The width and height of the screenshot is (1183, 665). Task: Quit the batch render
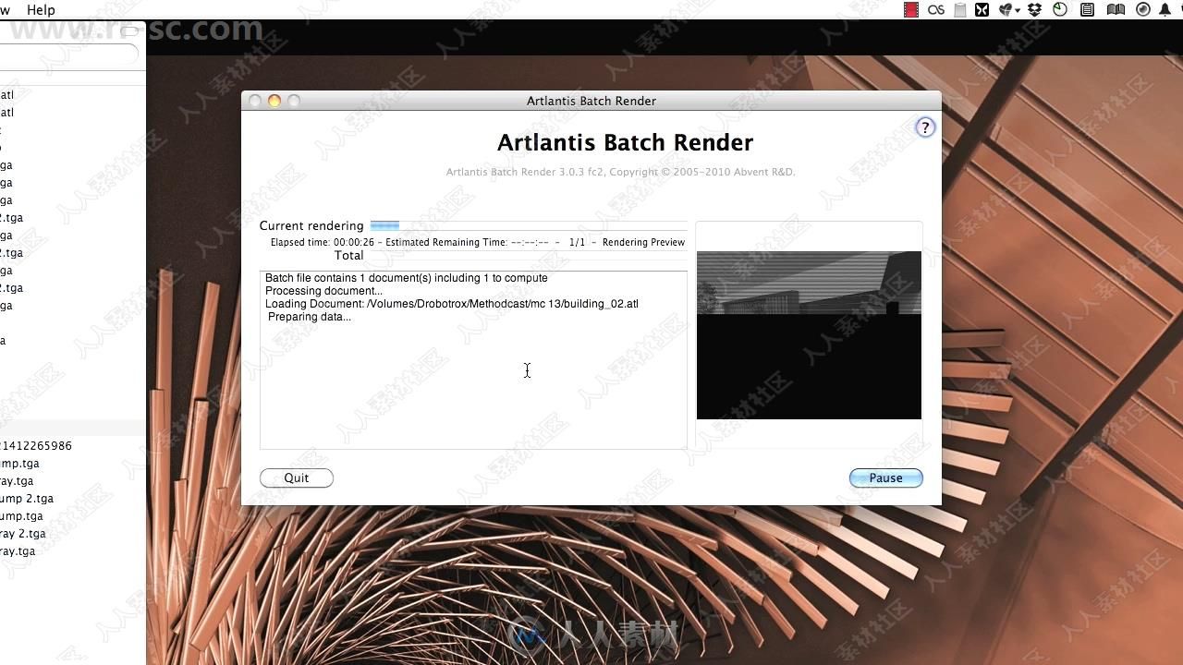[297, 478]
